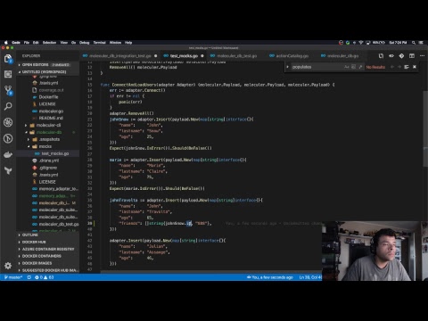Open the More Actions ellipsis menu
This screenshot has height=321, width=428.
422,56
